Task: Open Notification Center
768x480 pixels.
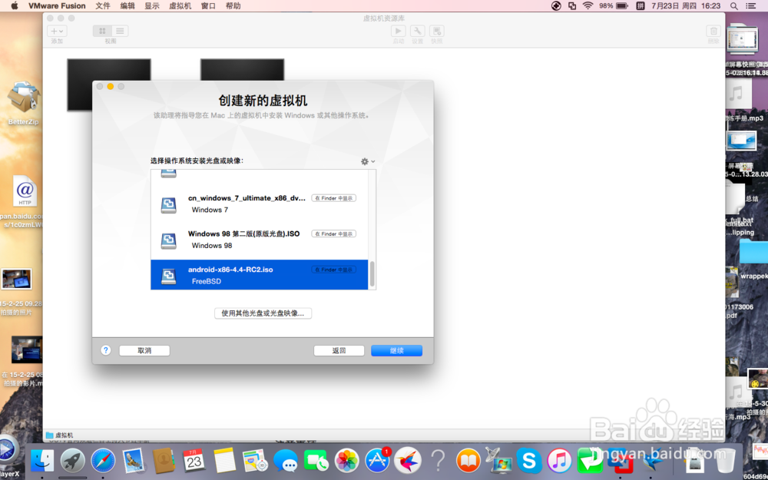Action: tap(751, 6)
